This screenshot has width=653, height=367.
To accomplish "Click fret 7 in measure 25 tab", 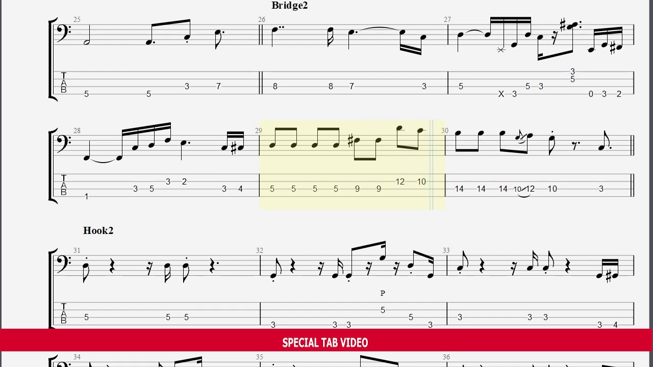I will coord(218,86).
